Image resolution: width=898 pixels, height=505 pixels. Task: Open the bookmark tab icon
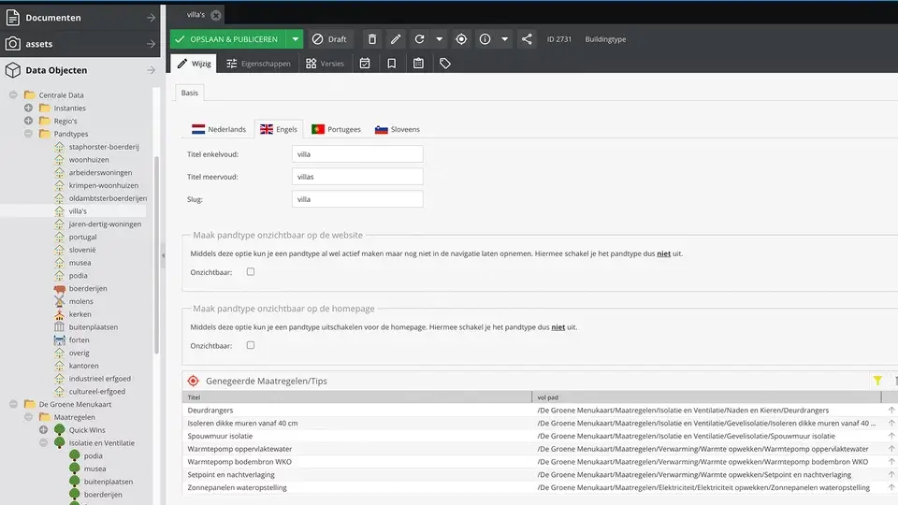coord(392,64)
